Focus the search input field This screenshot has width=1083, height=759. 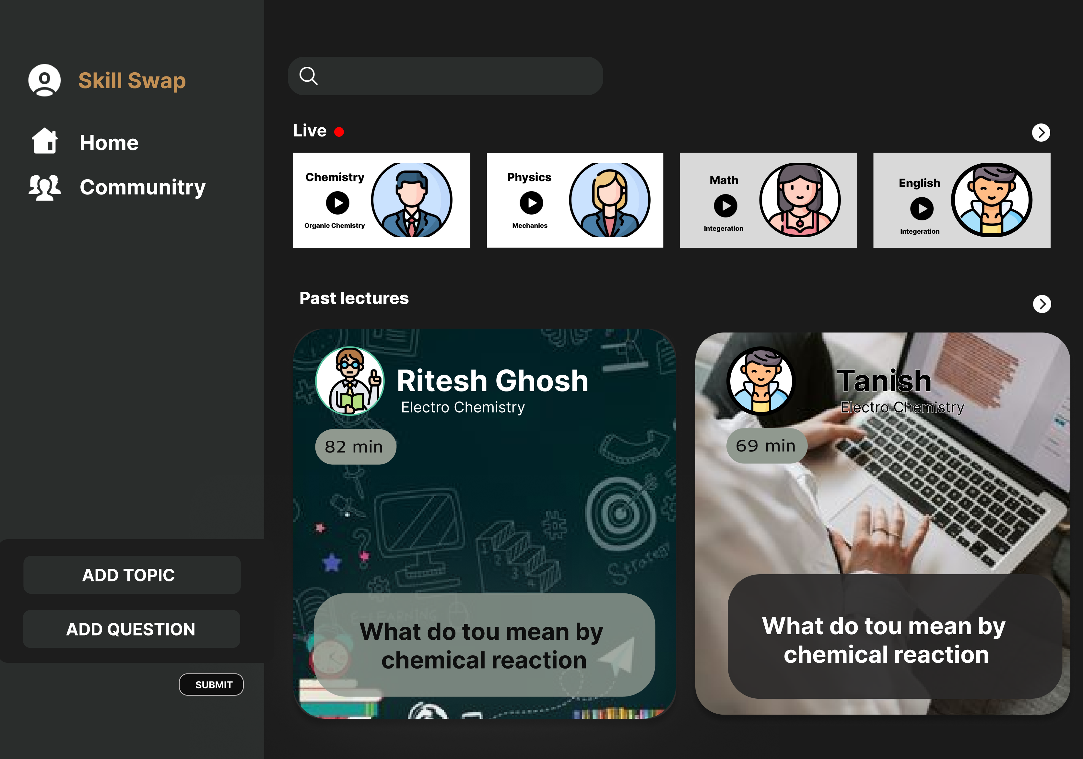[x=445, y=76]
